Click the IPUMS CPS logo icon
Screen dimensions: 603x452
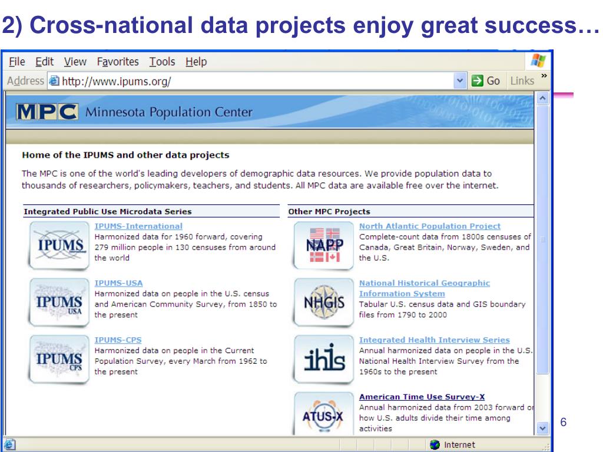pyautogui.click(x=59, y=360)
